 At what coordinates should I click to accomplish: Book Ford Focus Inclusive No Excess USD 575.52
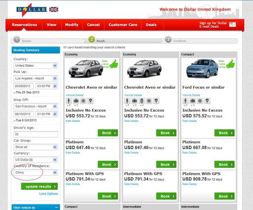point(224,133)
